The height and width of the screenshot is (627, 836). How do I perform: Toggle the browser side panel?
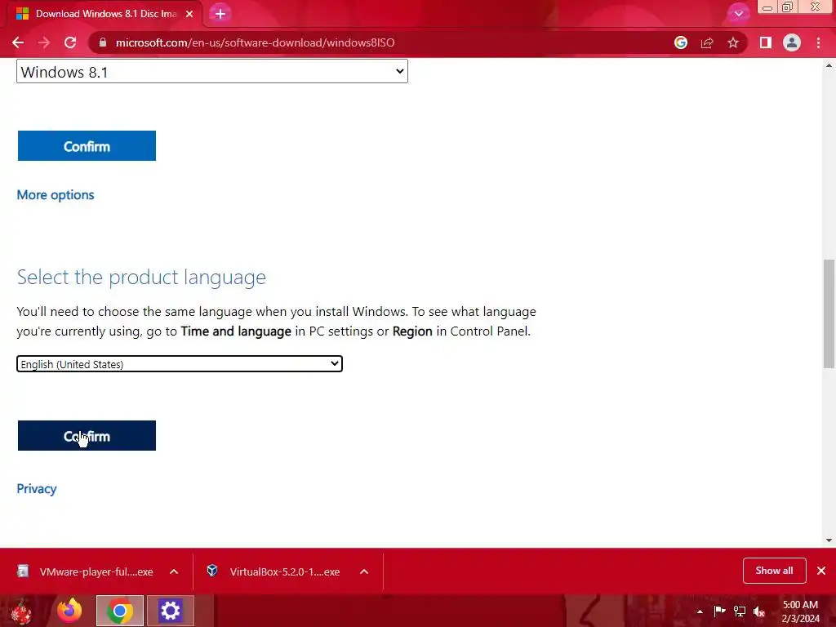(x=766, y=42)
